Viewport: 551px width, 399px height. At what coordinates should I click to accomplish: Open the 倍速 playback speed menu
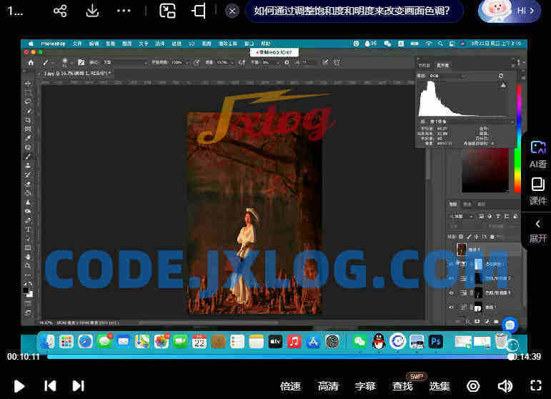click(290, 386)
